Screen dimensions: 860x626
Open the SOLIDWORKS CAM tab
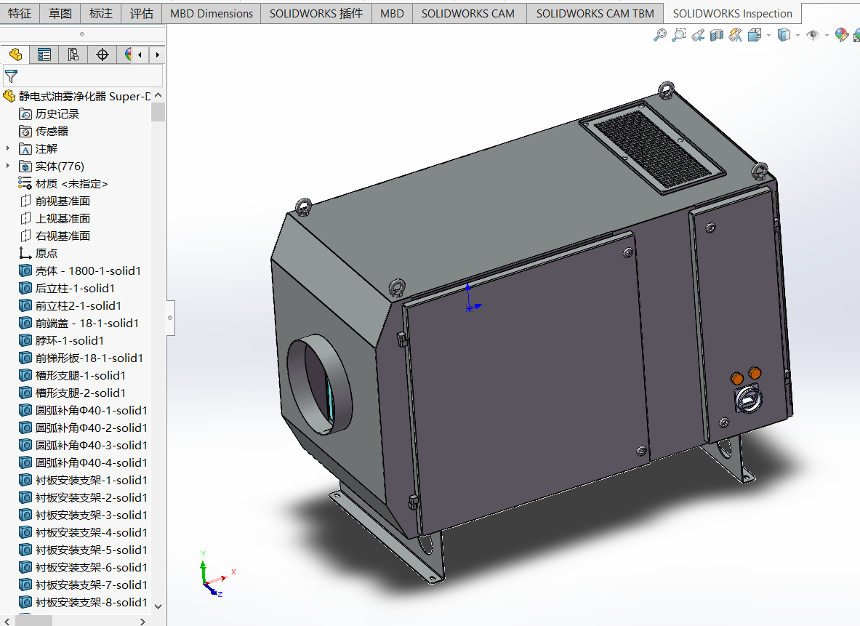[x=467, y=13]
